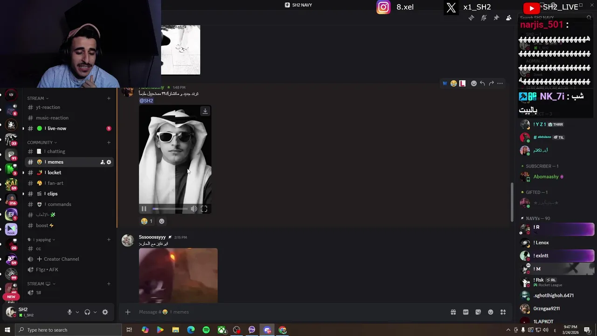This screenshot has width=597, height=336.
Task: Collapse the lower STREAM category
Action: click(41, 284)
